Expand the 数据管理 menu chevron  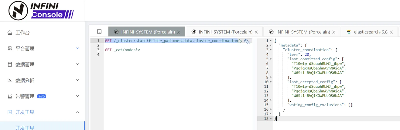(77, 64)
